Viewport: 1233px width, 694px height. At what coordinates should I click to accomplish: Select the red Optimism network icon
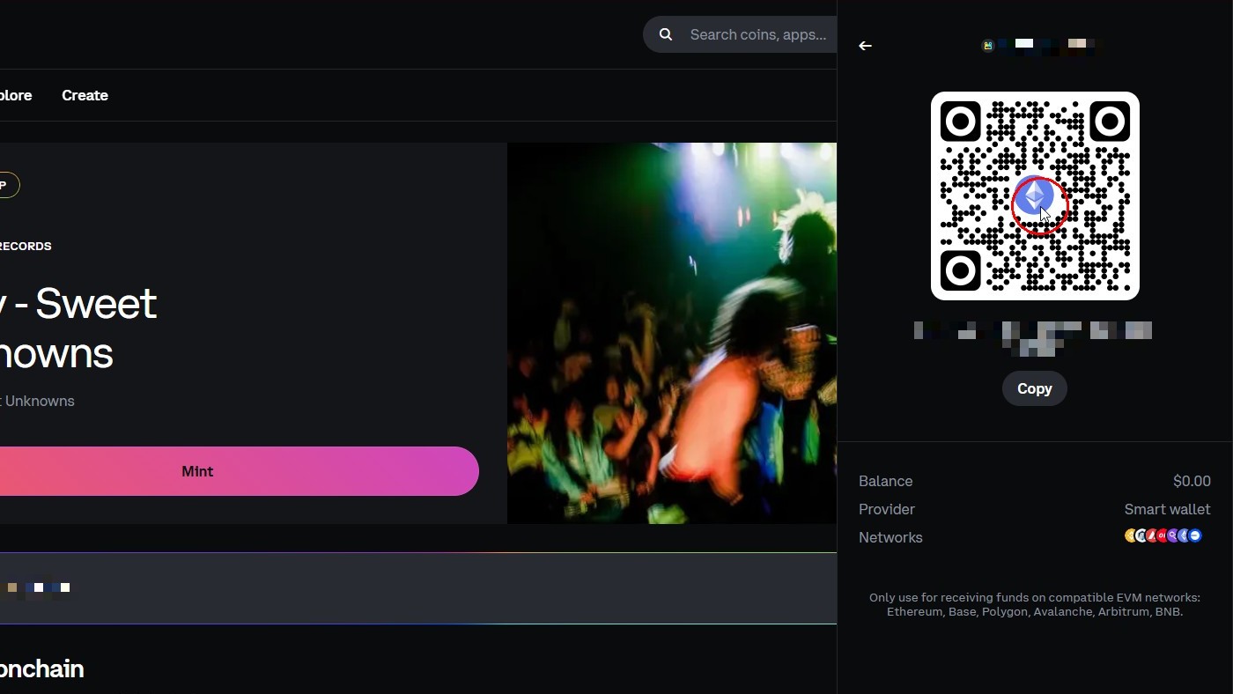pos(1163,535)
